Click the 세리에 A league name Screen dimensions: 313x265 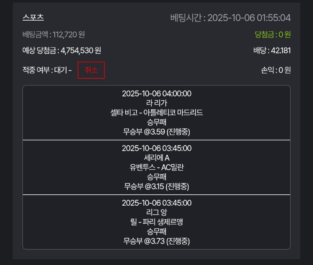(156, 158)
